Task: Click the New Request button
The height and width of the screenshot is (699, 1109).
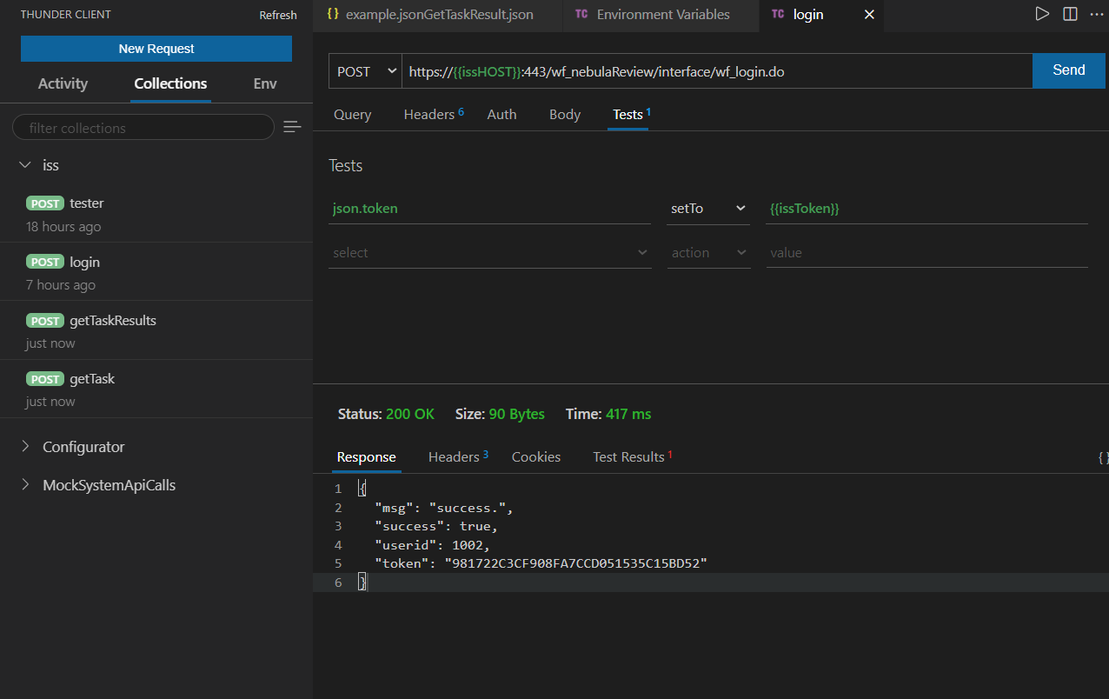Action: click(156, 49)
